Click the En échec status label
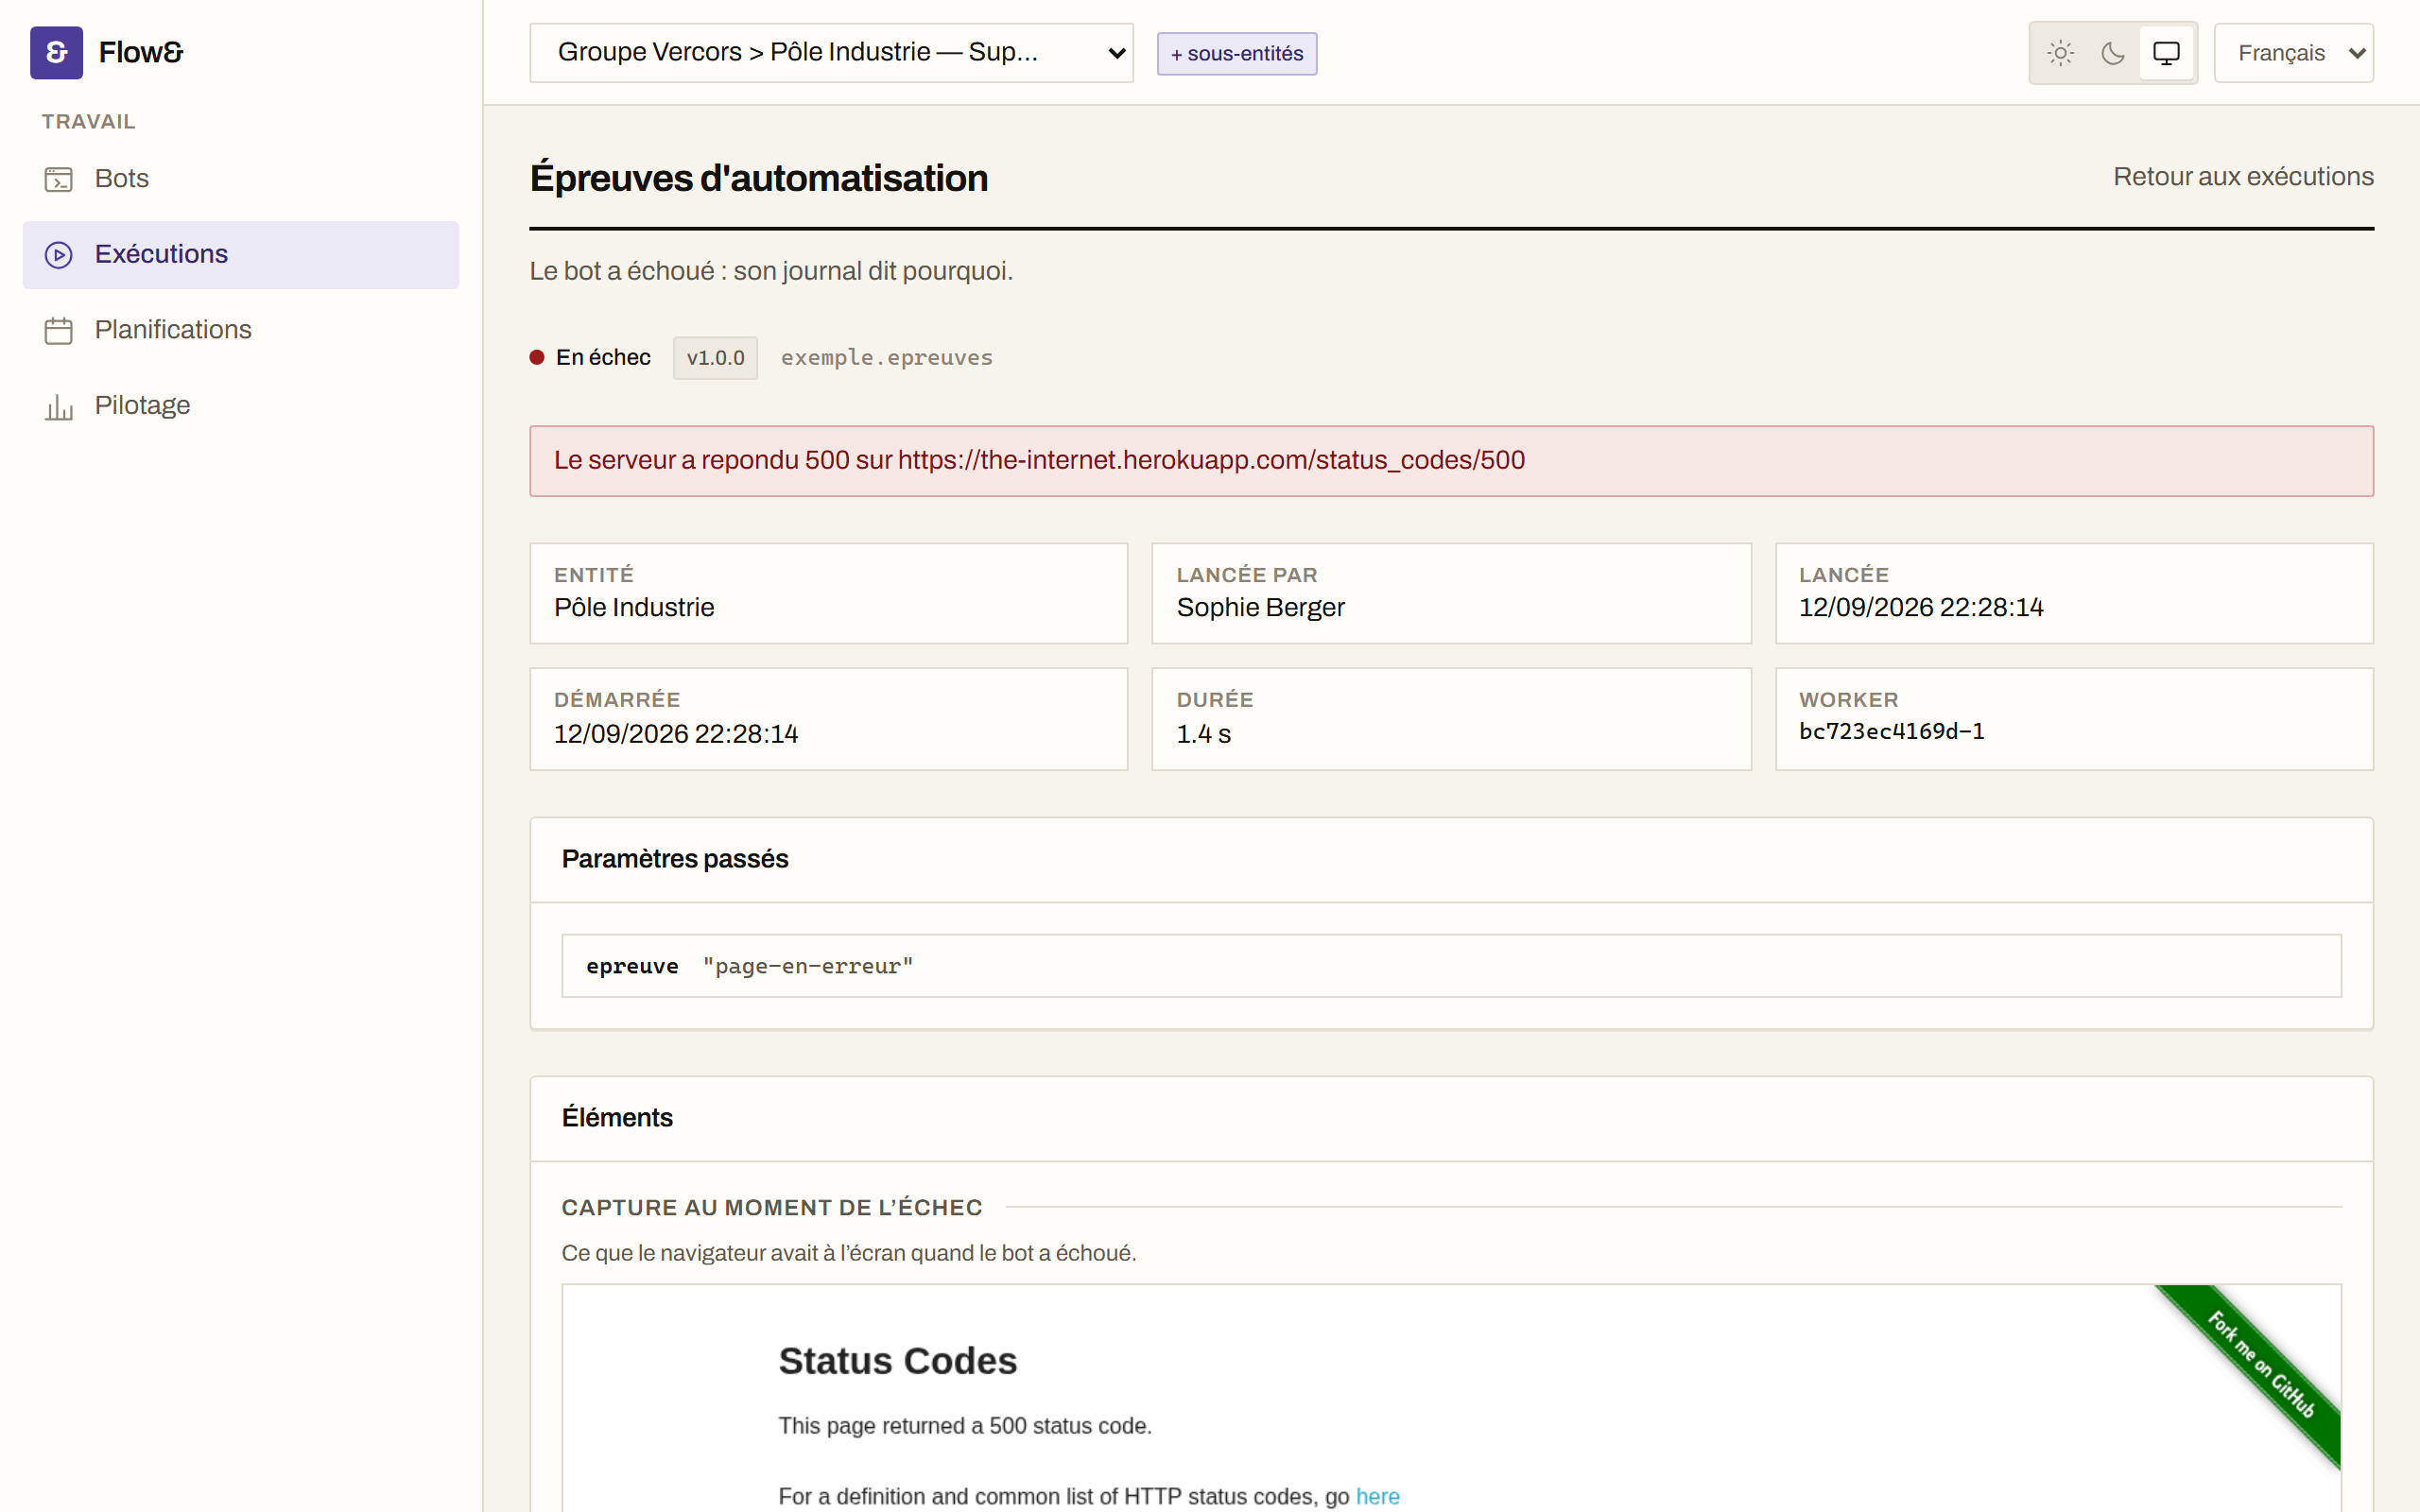The height and width of the screenshot is (1512, 2420). (603, 358)
